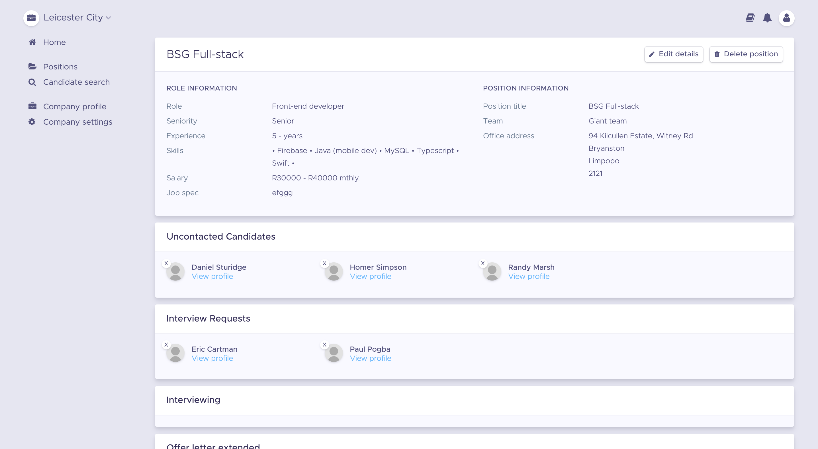Click Homer Simpson's avatar thumbnail
Image resolution: width=818 pixels, height=449 pixels.
pyautogui.click(x=334, y=272)
